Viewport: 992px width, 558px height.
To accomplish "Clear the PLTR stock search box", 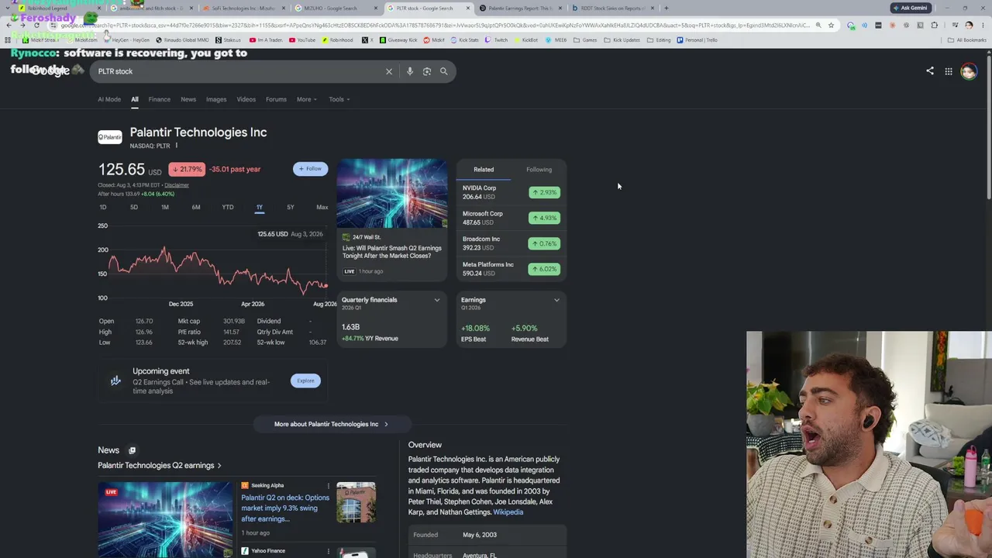I will (389, 71).
